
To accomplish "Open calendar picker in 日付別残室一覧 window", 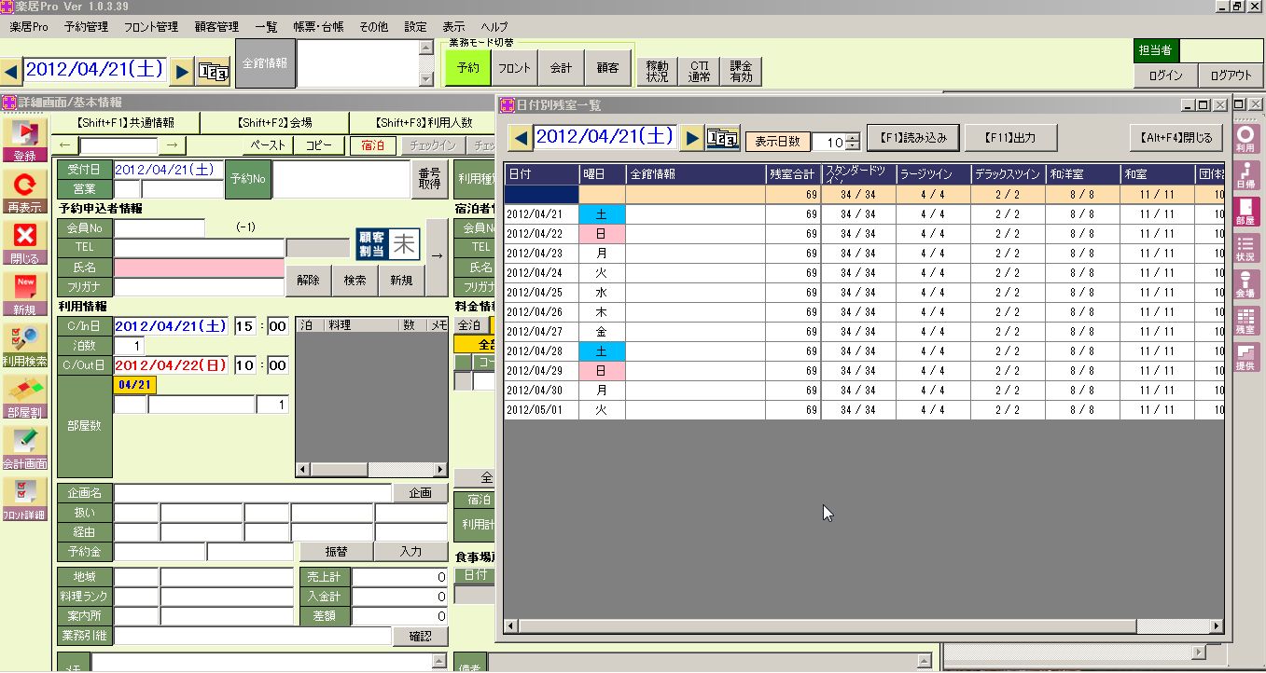I will tap(722, 138).
